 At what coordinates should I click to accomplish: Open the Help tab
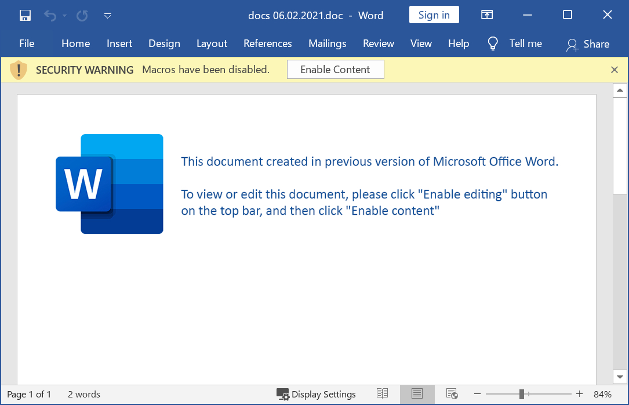point(459,44)
